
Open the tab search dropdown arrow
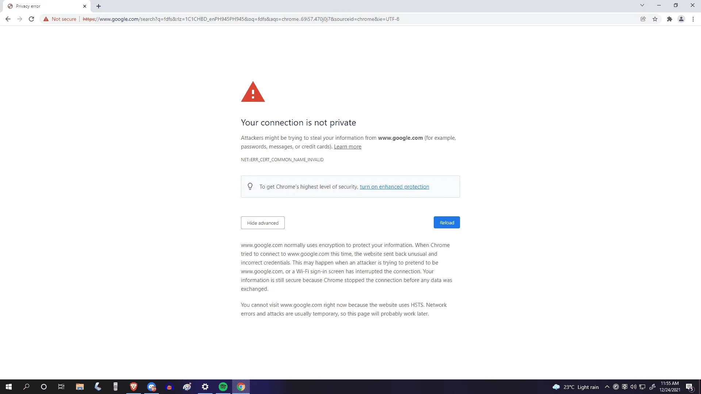(x=642, y=5)
